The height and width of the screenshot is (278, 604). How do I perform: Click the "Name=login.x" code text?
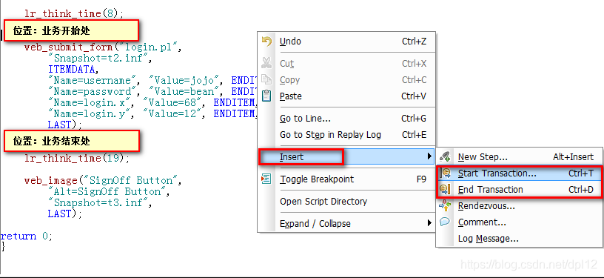pyautogui.click(x=90, y=102)
